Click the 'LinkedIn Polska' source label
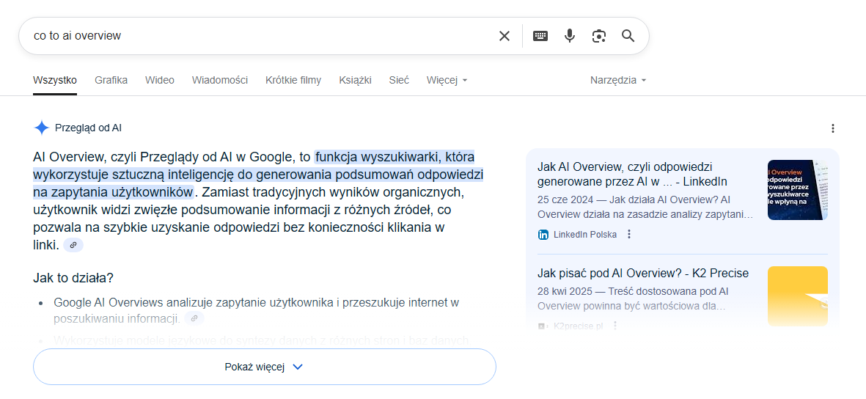This screenshot has width=866, height=399. [585, 234]
